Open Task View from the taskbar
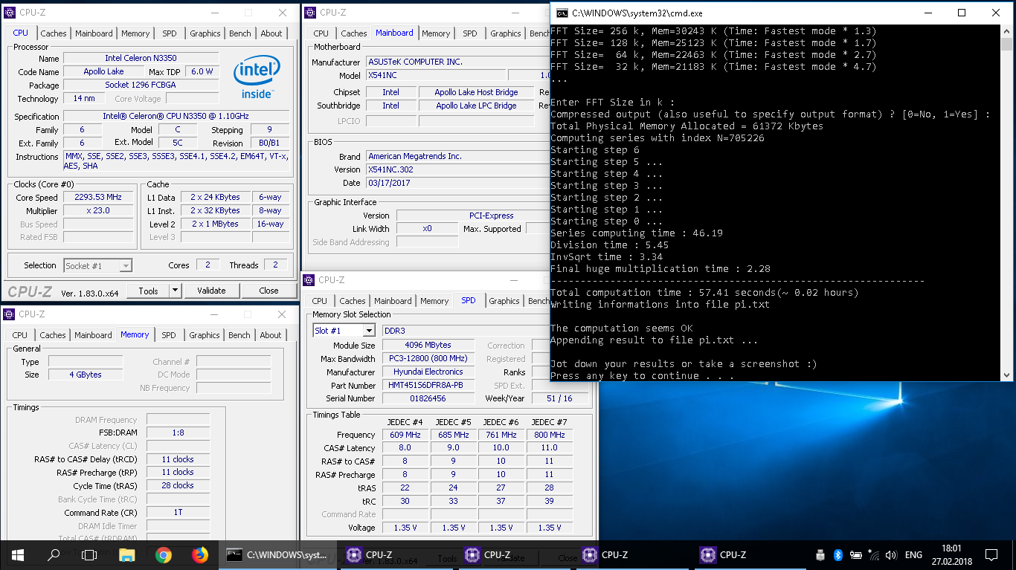Image resolution: width=1016 pixels, height=570 pixels. coord(89,554)
